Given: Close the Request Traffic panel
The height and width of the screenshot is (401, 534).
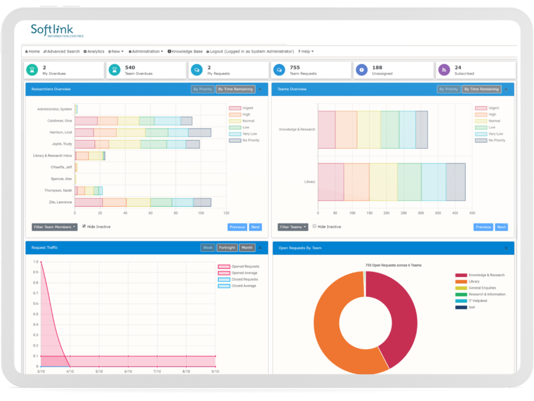Looking at the screenshot, I should pyautogui.click(x=260, y=248).
